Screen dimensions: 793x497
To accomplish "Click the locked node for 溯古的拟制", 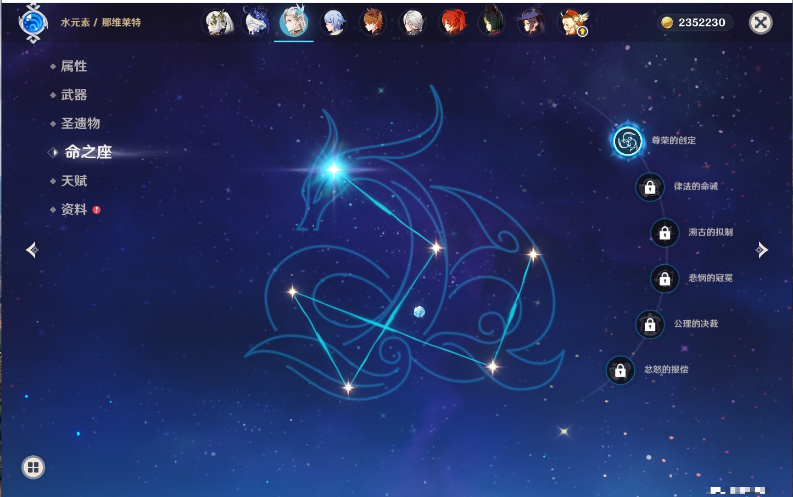I will (x=665, y=233).
